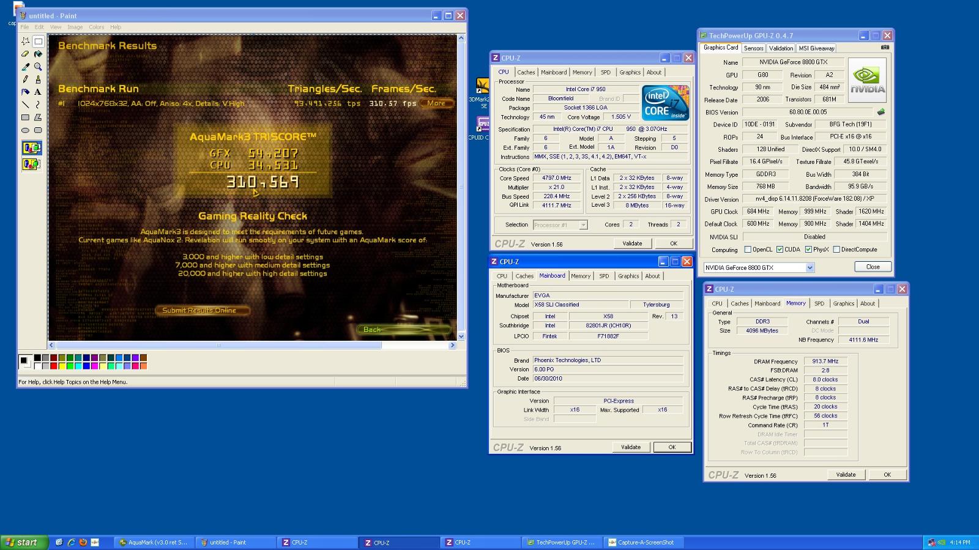Click the Close button in GPU-Z
The width and height of the screenshot is (979, 550).
pyautogui.click(x=873, y=267)
